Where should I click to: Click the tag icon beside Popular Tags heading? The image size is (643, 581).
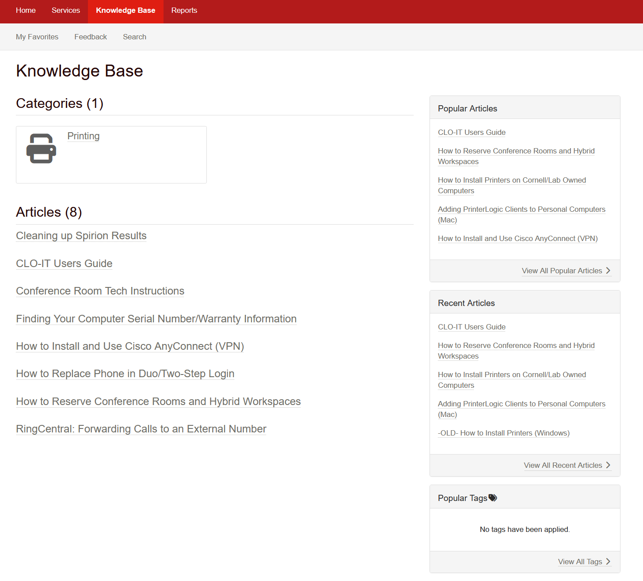coord(493,497)
